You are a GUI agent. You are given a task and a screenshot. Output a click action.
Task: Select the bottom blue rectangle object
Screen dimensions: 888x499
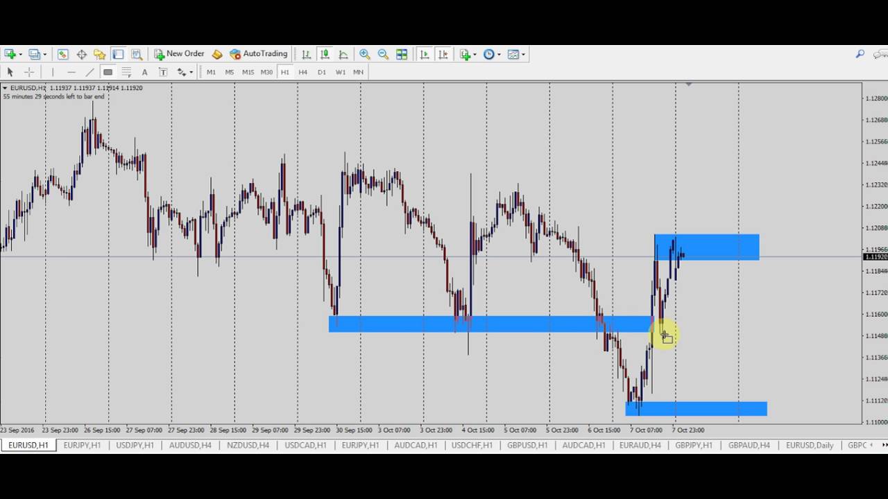[697, 408]
